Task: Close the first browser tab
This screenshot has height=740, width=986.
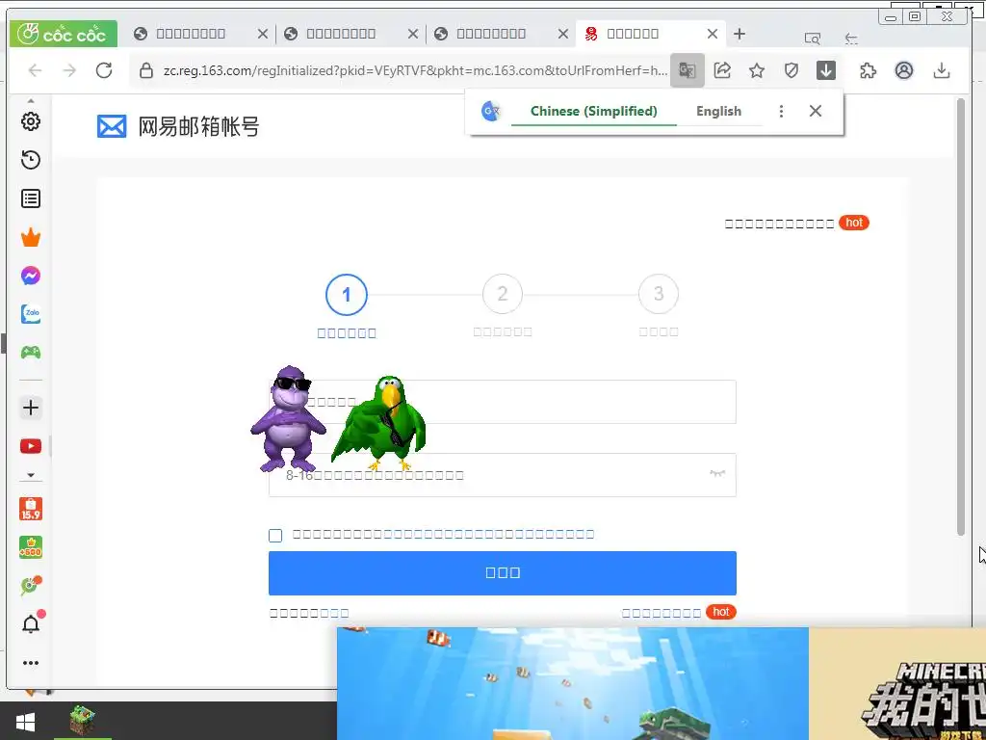Action: [x=263, y=34]
